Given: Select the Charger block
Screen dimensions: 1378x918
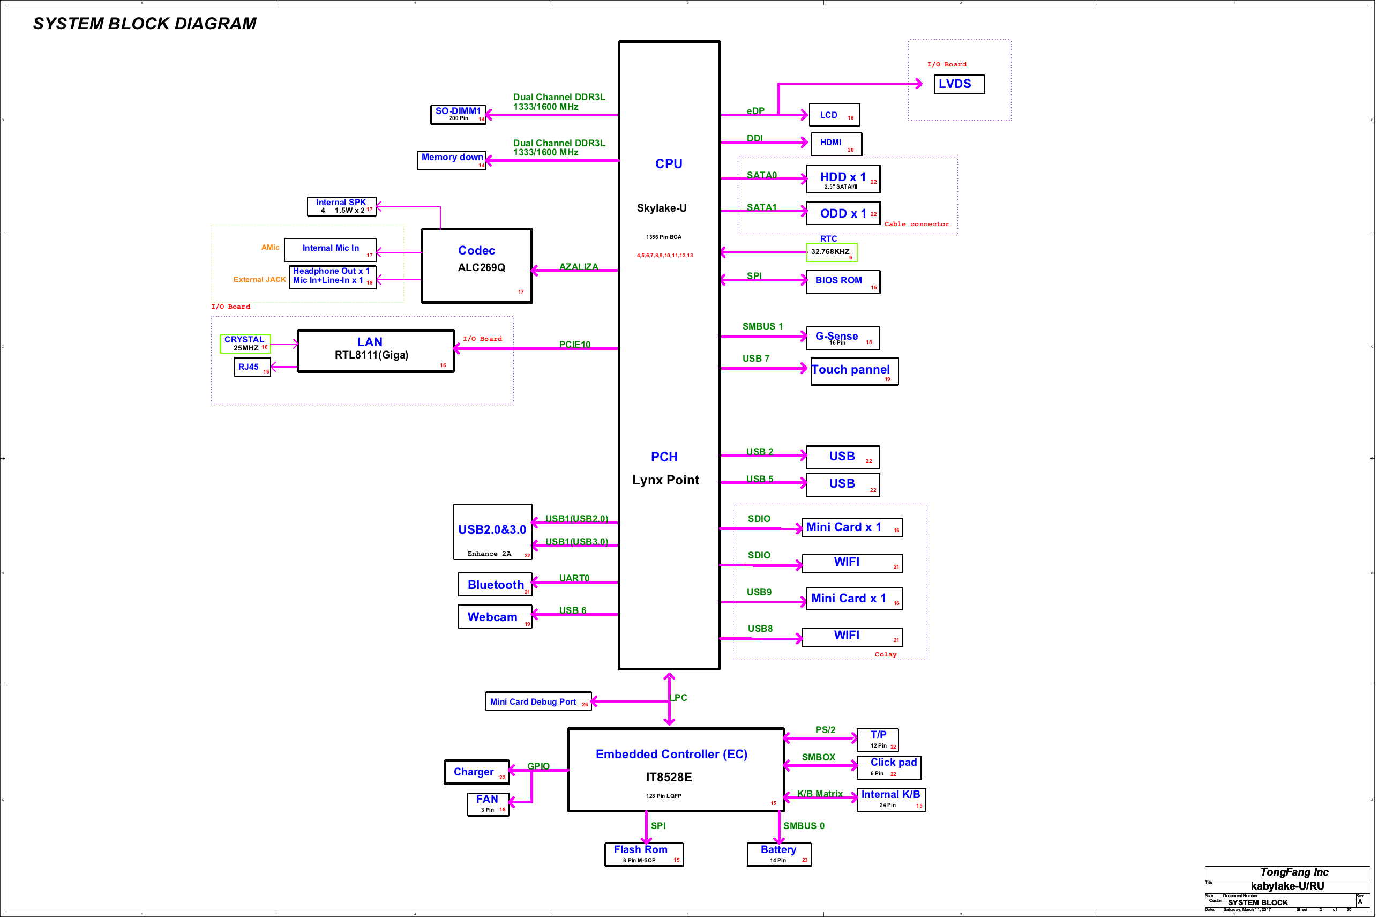Looking at the screenshot, I should pyautogui.click(x=476, y=772).
